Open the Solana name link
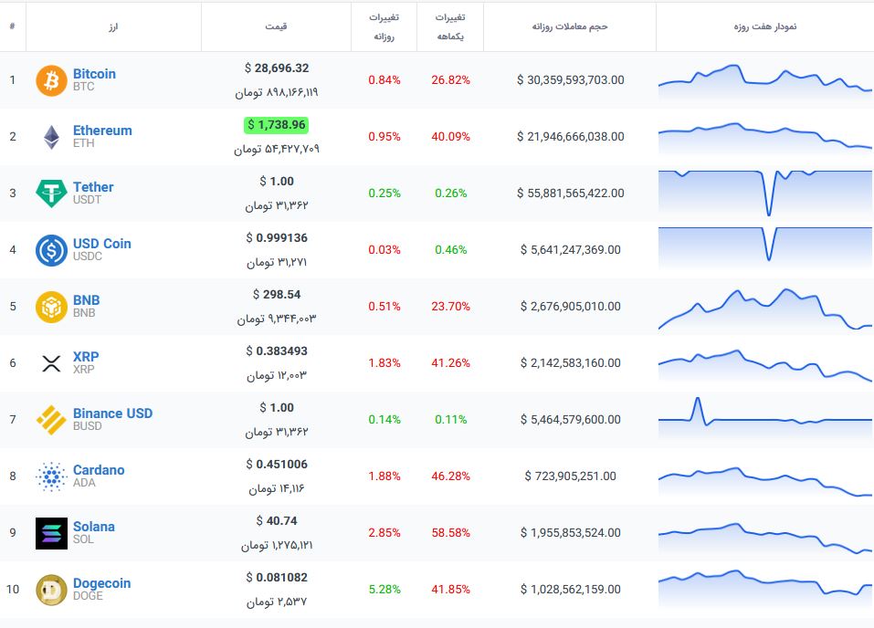 click(x=94, y=527)
